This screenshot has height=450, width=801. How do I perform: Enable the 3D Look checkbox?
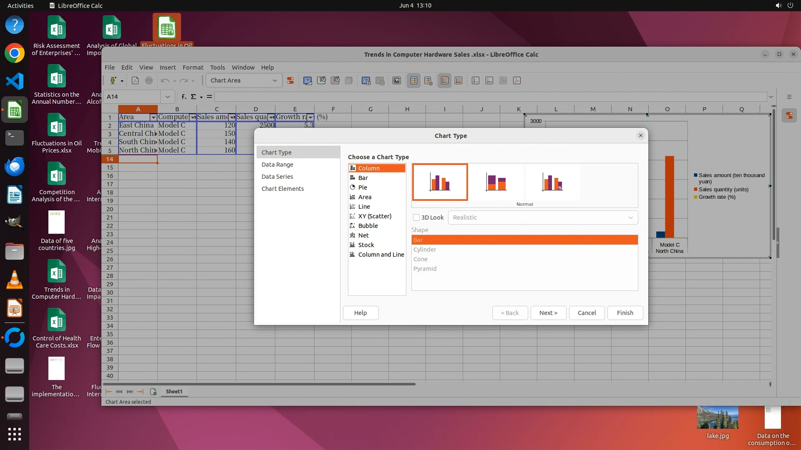coord(416,217)
